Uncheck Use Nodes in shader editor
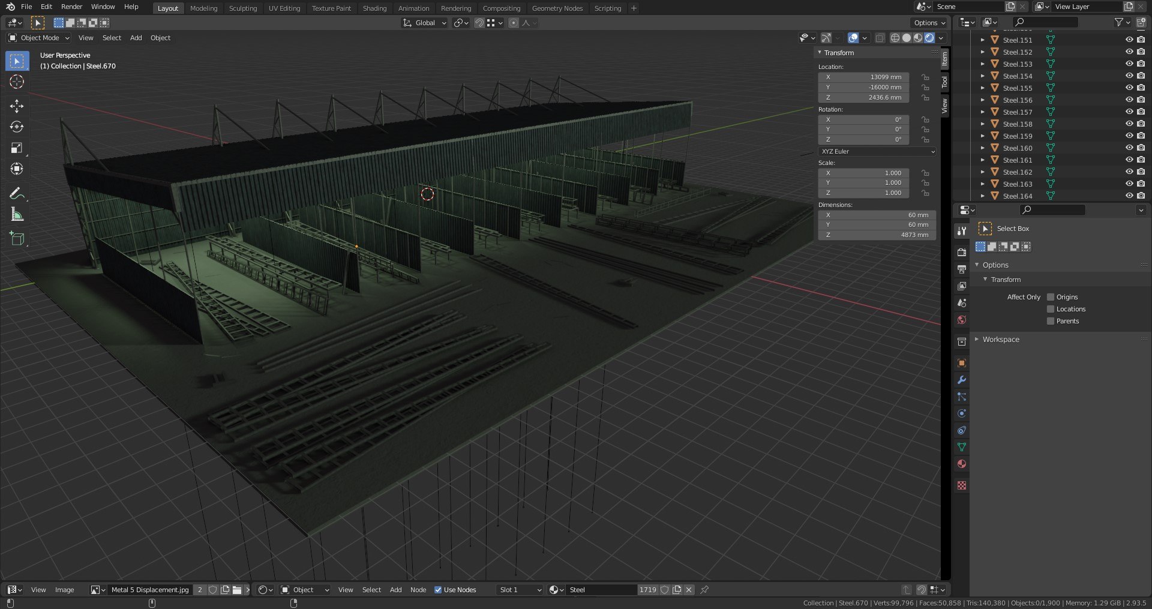The height and width of the screenshot is (609, 1152). 438,590
